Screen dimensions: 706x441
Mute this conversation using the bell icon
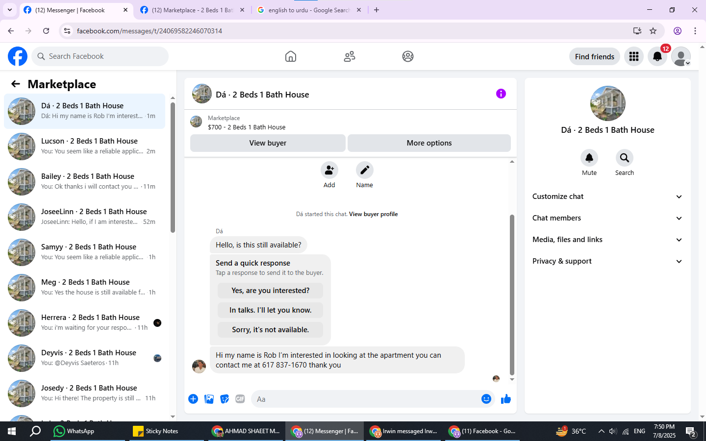[x=589, y=158]
